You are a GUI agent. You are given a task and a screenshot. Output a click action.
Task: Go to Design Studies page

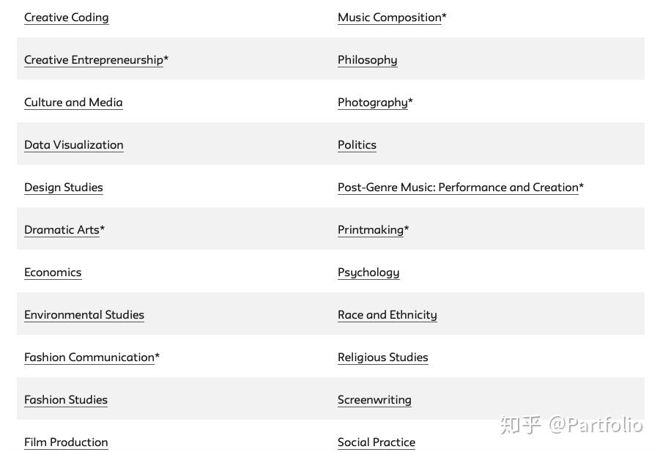(63, 188)
